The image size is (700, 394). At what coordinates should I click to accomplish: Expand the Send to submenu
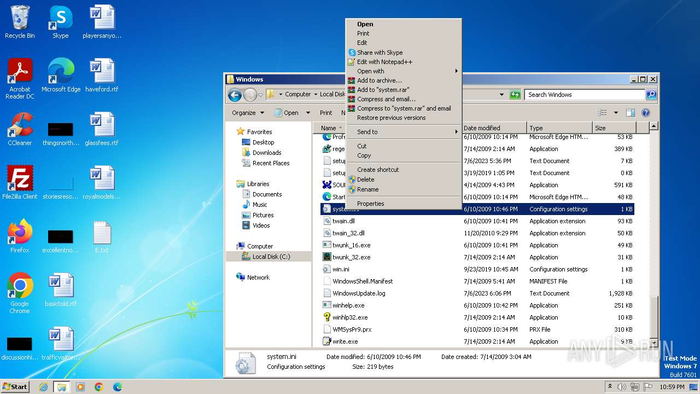click(x=404, y=132)
